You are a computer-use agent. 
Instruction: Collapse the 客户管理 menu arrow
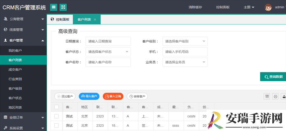tap(43, 40)
